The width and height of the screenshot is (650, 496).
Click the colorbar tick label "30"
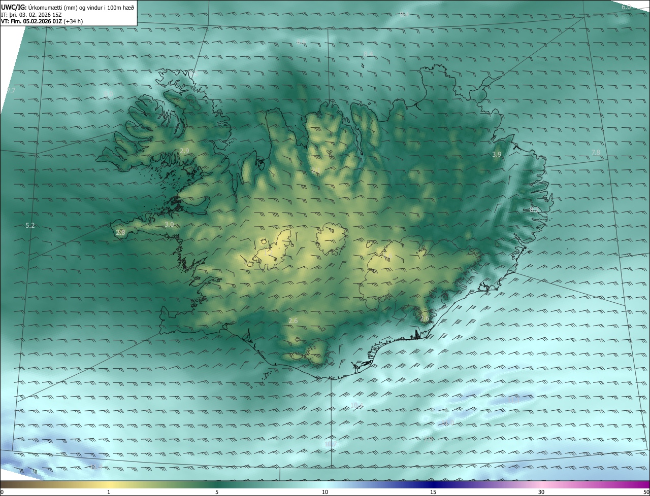tap(541, 492)
